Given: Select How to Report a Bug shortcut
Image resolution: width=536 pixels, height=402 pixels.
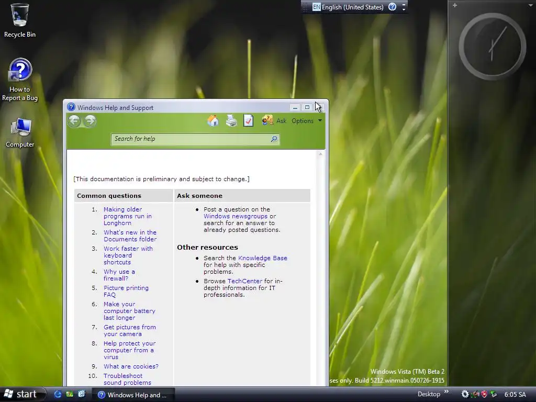Looking at the screenshot, I should coord(20,80).
